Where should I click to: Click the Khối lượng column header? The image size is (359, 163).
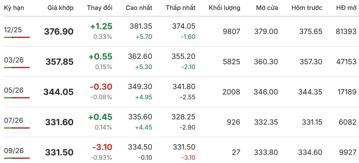click(225, 8)
